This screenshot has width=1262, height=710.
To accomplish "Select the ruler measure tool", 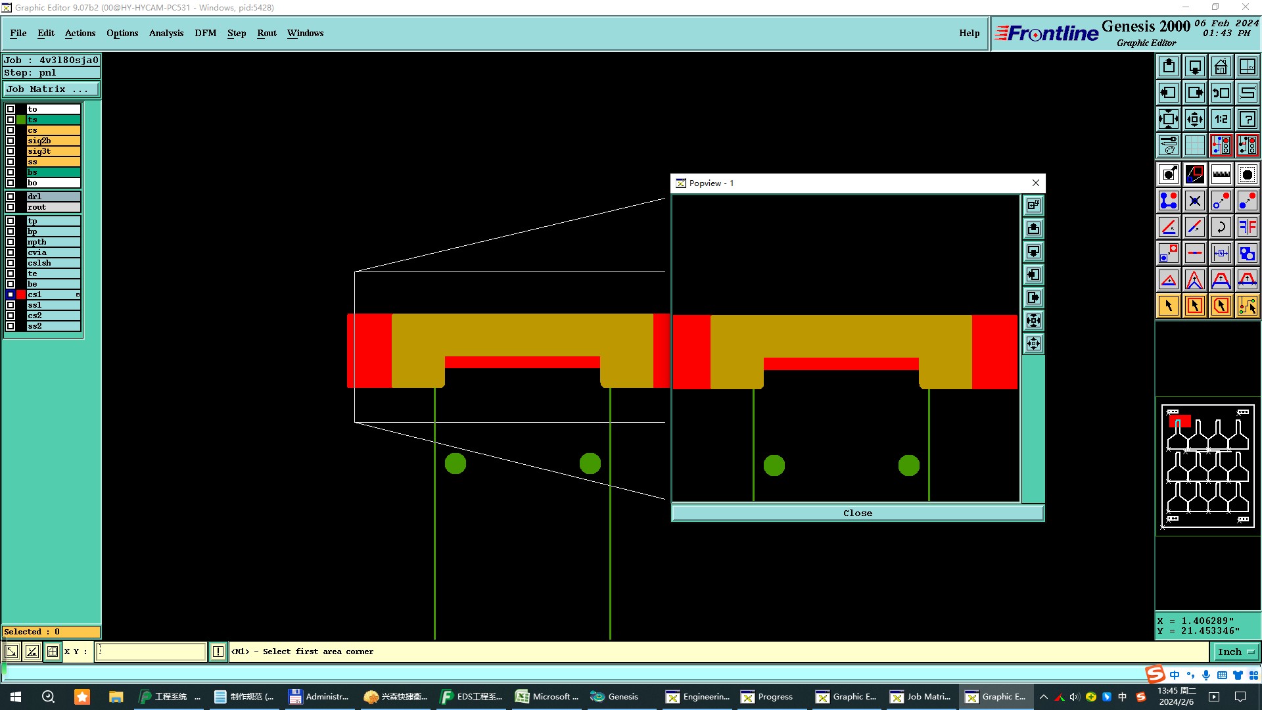I will [1221, 174].
